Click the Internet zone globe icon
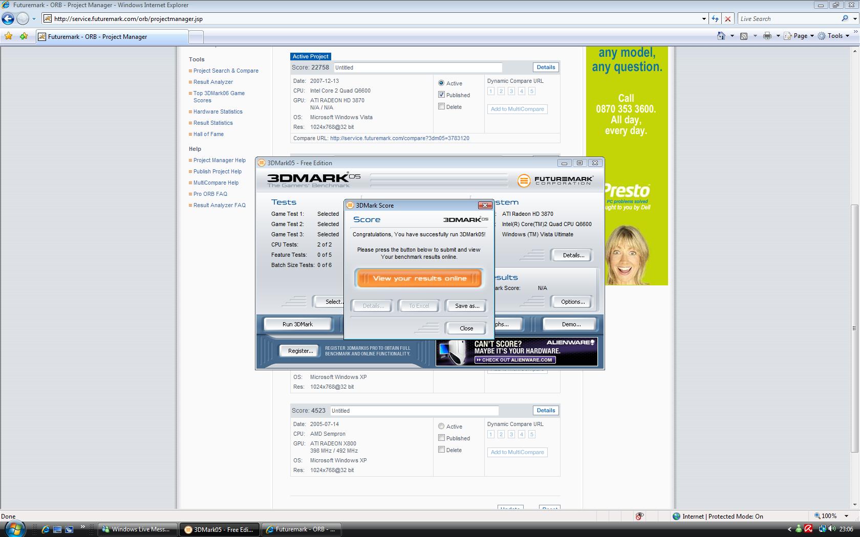 [x=676, y=516]
